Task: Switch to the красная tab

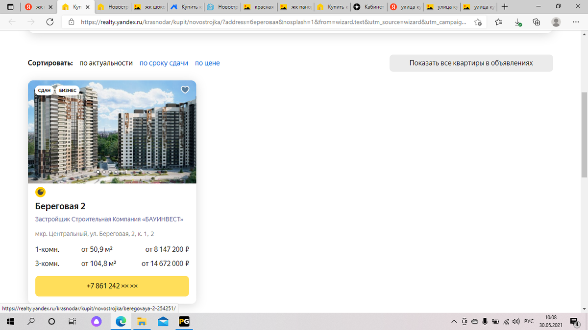Action: pos(259,7)
